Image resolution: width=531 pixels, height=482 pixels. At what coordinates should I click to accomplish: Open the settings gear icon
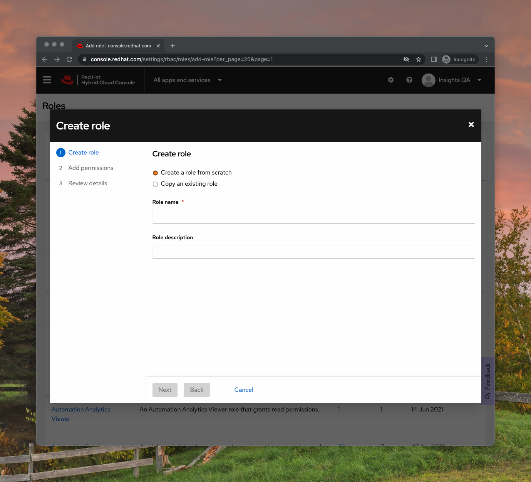click(x=391, y=80)
